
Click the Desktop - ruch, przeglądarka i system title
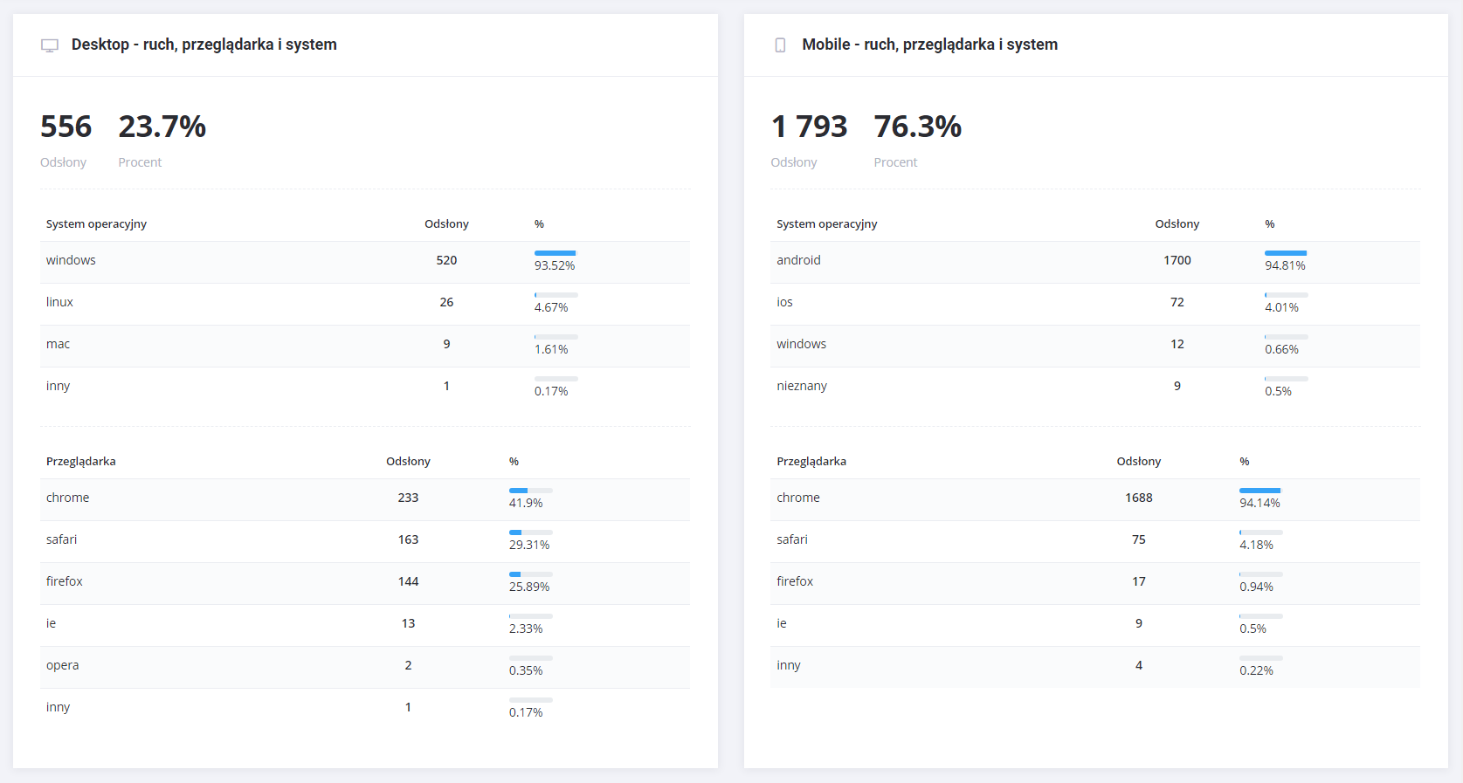(x=204, y=45)
